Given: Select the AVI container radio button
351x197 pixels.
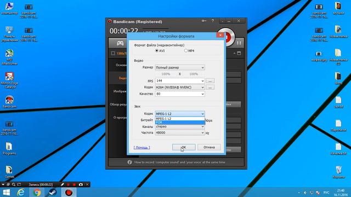Looking at the screenshot, I should 157,51.
